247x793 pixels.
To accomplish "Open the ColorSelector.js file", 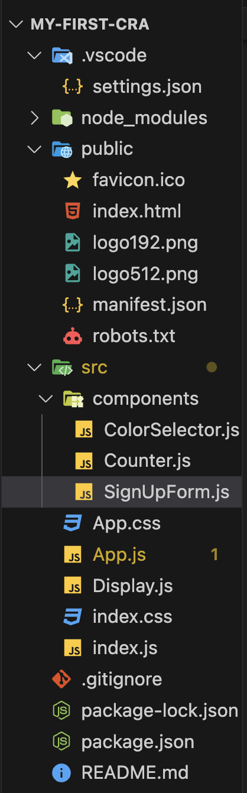I will pos(171,430).
